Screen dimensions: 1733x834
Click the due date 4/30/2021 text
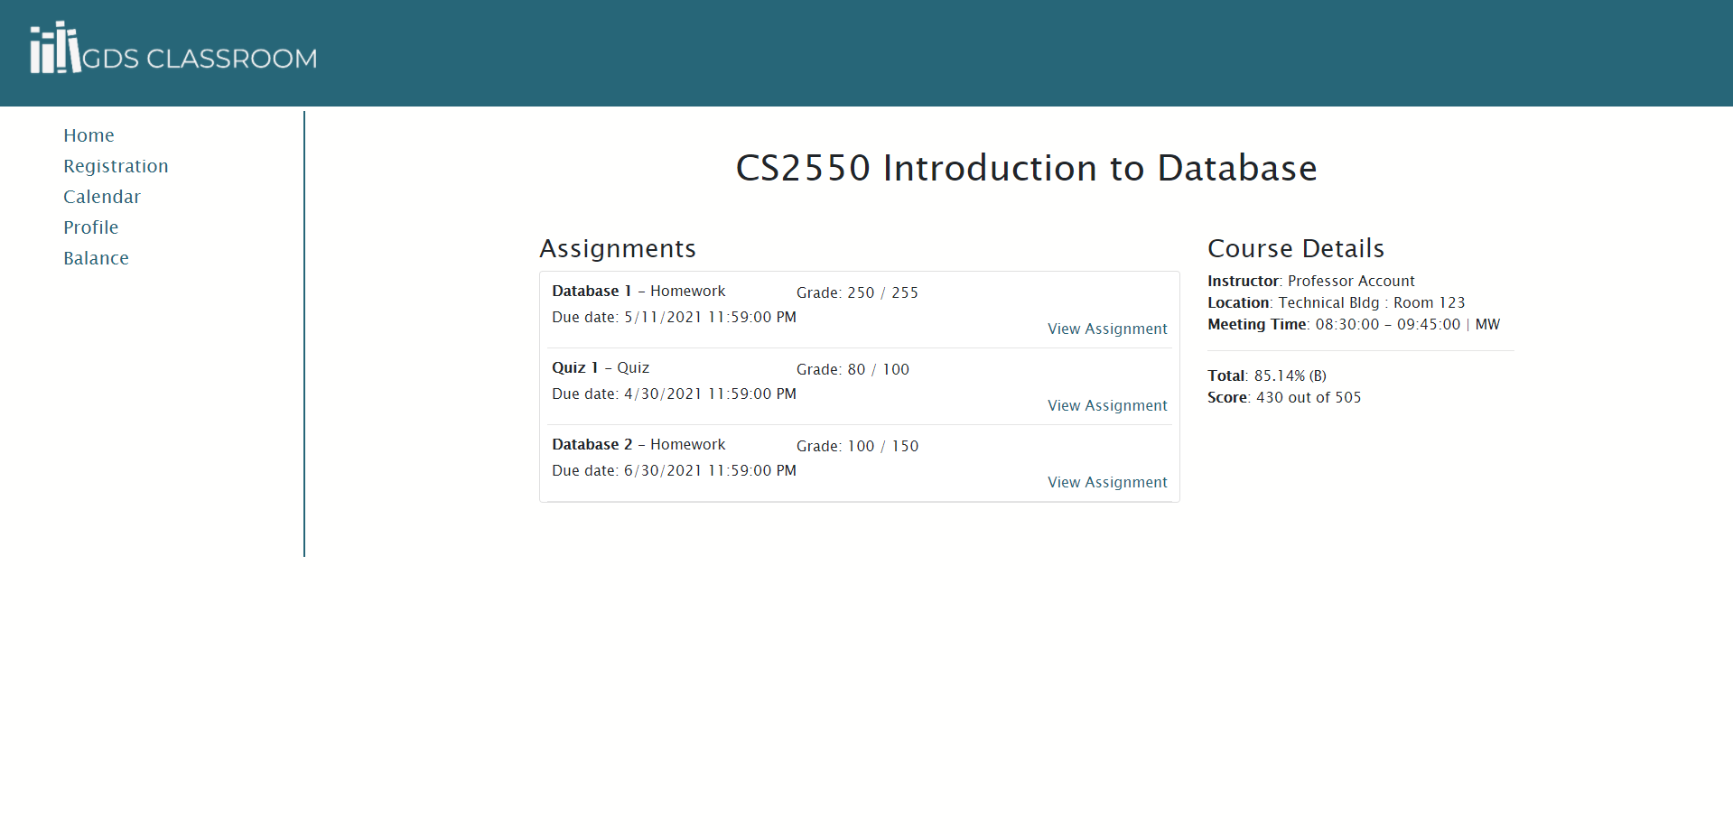(674, 394)
